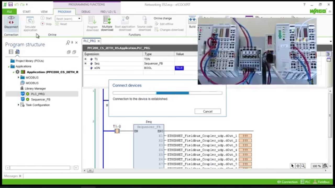Switch to the device structure view icon

[11, 52]
